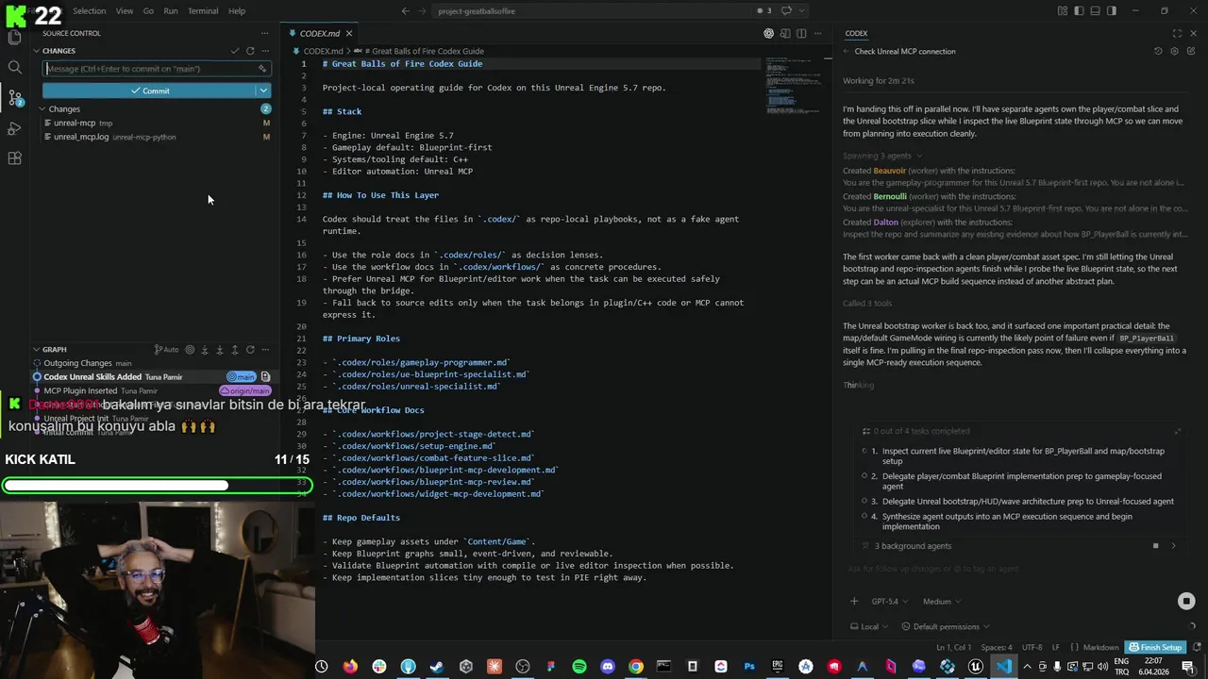This screenshot has width=1208, height=679.
Task: Open the Codex ChatGPT icon in editor toolbar
Action: [x=768, y=33]
